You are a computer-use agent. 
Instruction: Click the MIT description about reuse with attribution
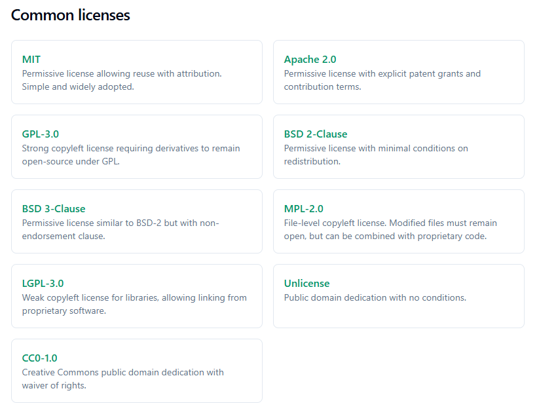tap(122, 80)
